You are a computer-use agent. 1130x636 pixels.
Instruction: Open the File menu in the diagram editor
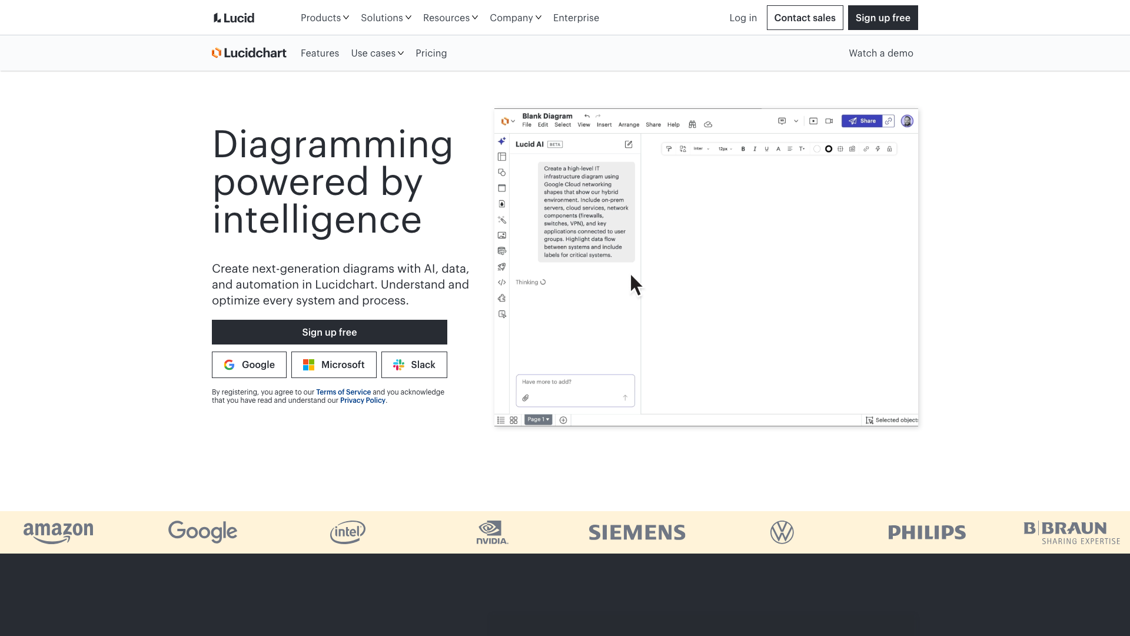pyautogui.click(x=527, y=125)
